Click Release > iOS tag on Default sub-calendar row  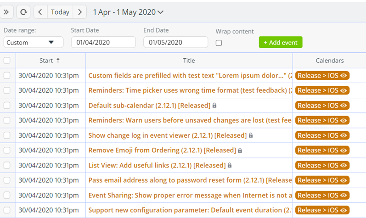point(322,106)
